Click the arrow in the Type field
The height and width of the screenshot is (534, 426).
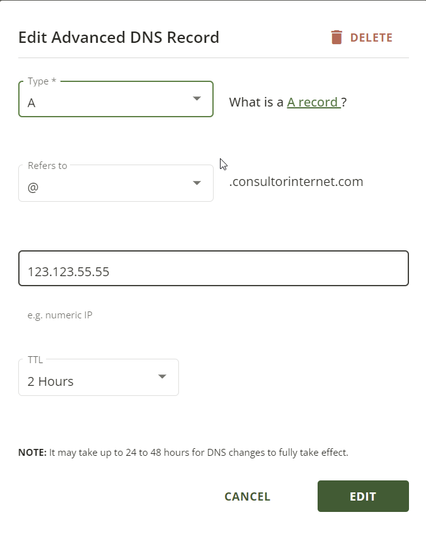tap(197, 98)
